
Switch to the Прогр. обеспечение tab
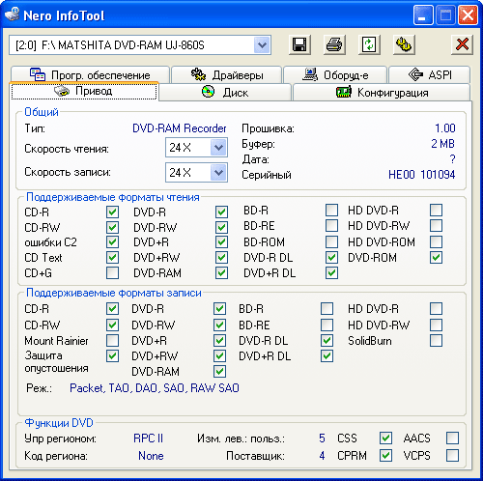tap(90, 75)
